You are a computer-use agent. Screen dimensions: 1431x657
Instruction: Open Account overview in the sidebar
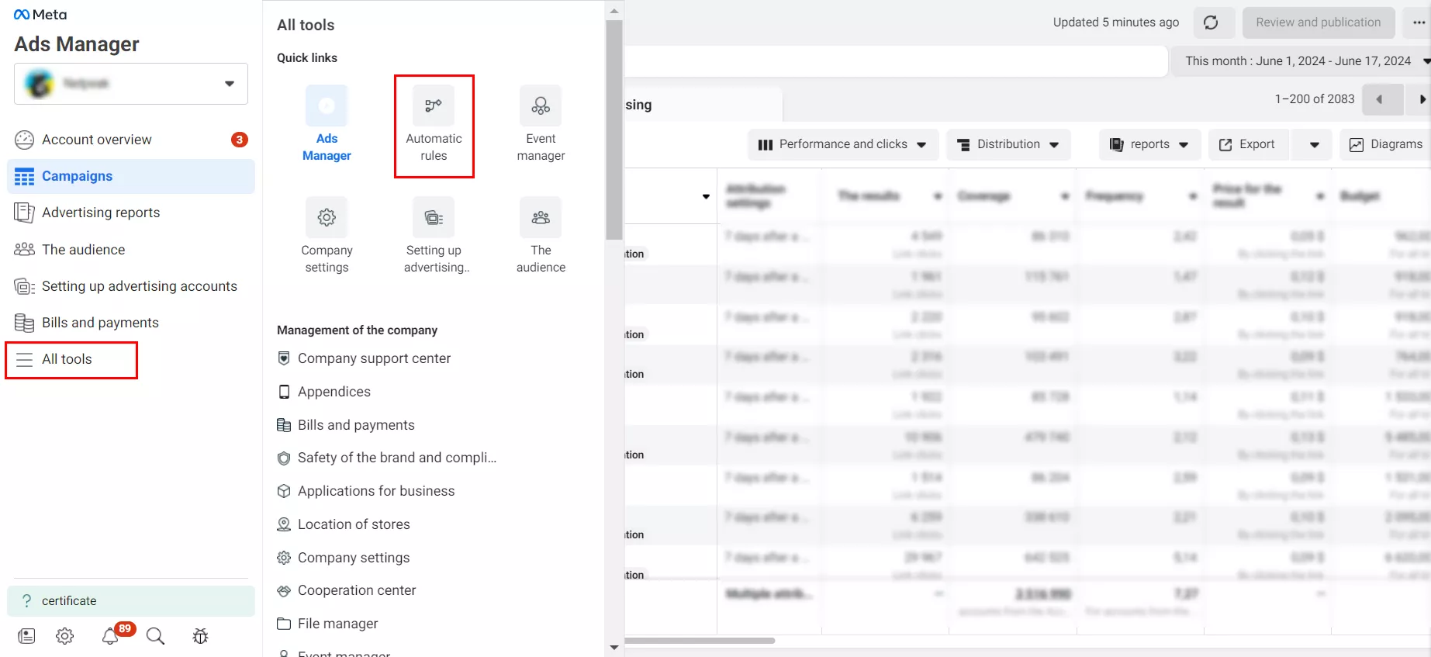pos(131,140)
